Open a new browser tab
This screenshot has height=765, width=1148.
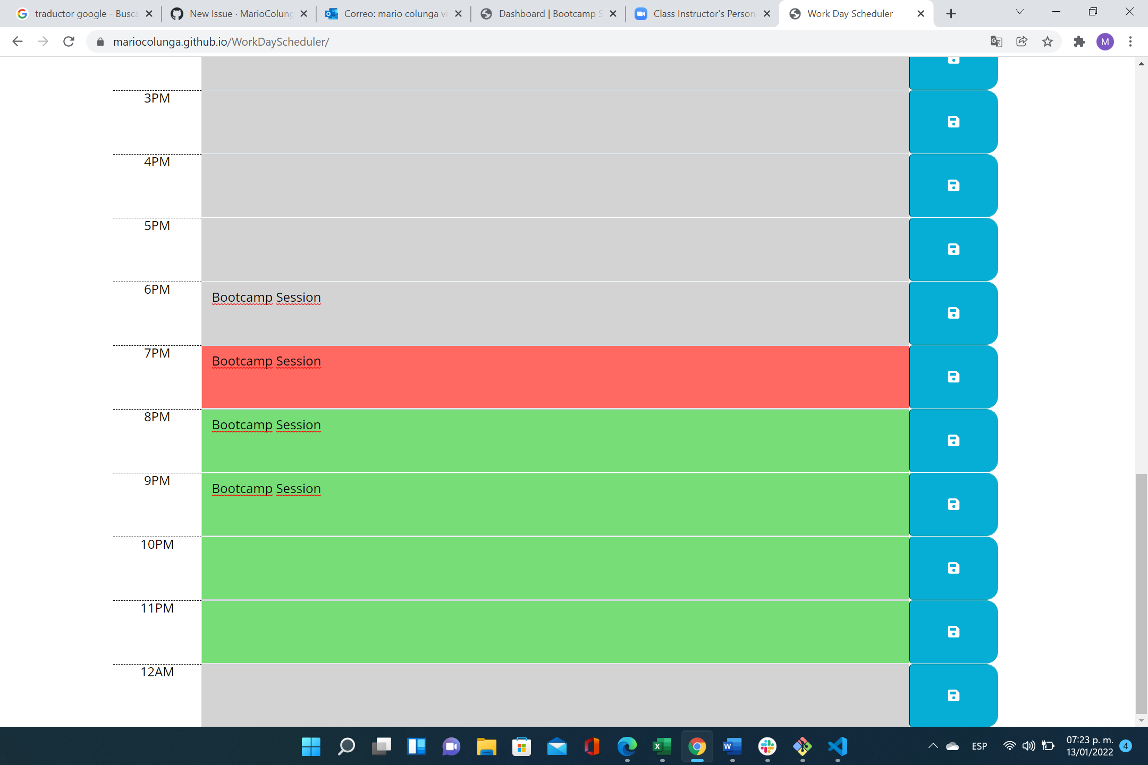951,14
